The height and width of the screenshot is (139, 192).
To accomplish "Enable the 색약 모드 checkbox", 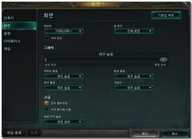I will coord(46,38).
